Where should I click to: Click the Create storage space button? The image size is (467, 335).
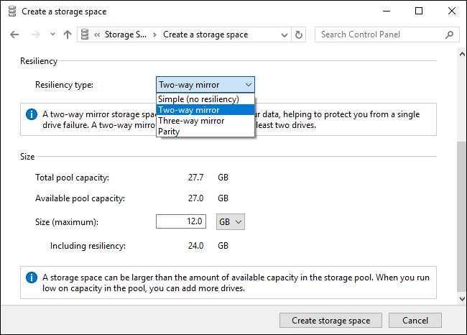[330, 321]
